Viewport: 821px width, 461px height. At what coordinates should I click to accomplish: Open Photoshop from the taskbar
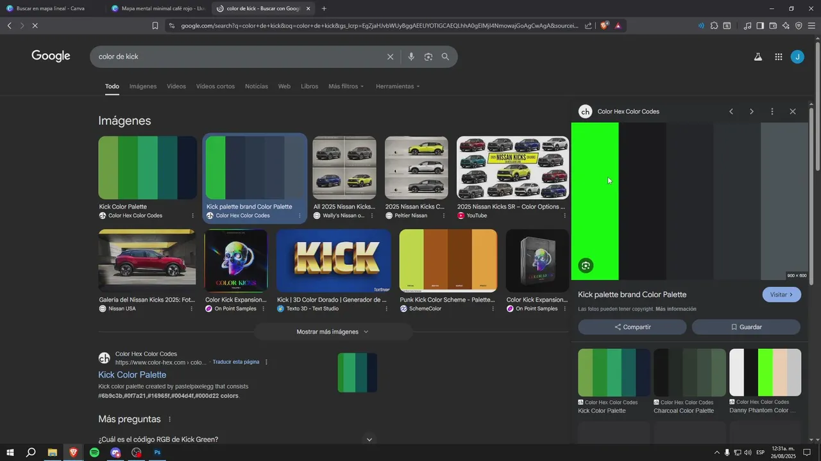click(157, 452)
